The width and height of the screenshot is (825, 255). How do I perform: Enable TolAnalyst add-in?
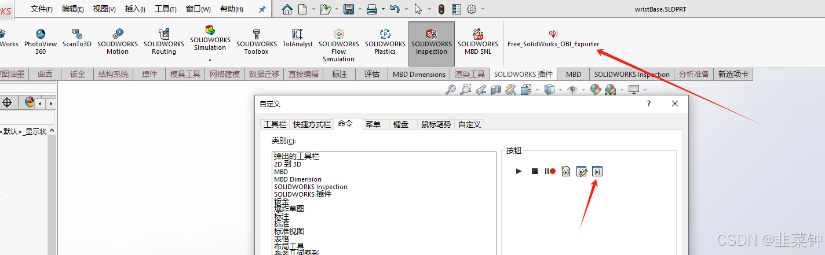point(298,38)
